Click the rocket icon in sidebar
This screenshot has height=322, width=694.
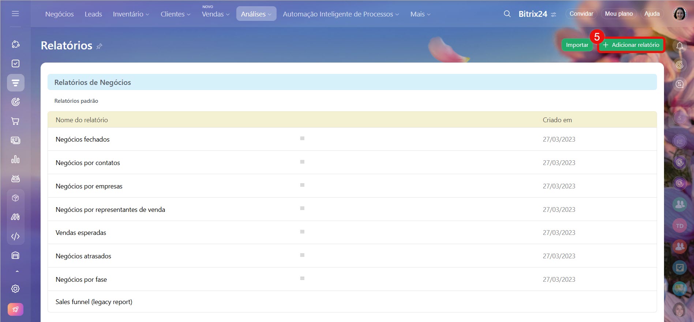pos(15,309)
